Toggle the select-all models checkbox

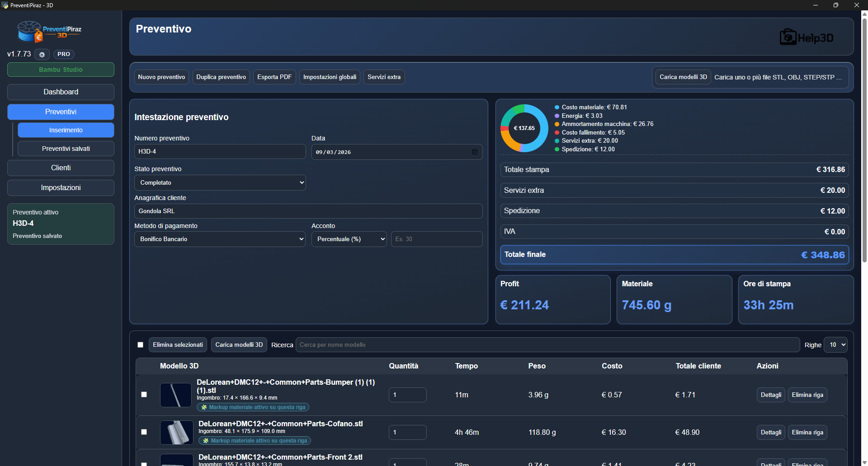(141, 345)
